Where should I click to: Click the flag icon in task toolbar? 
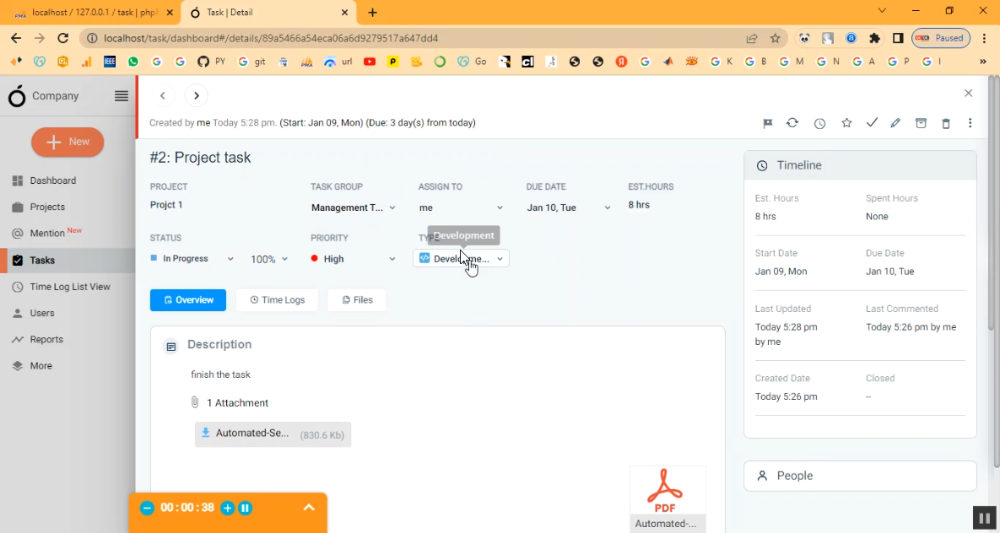pos(768,123)
